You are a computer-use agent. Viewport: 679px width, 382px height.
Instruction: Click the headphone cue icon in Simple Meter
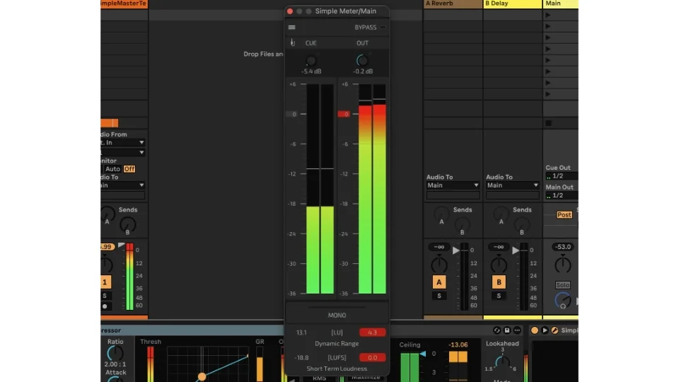(x=293, y=42)
